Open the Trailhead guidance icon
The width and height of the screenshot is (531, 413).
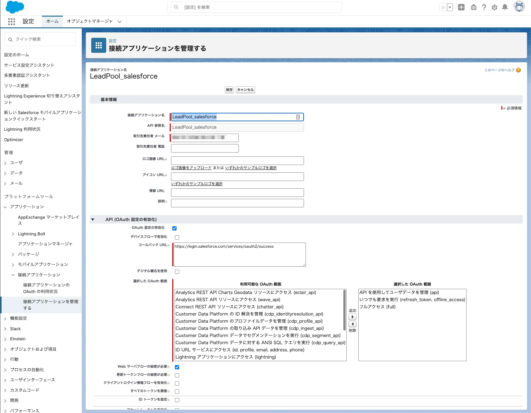pos(474,7)
